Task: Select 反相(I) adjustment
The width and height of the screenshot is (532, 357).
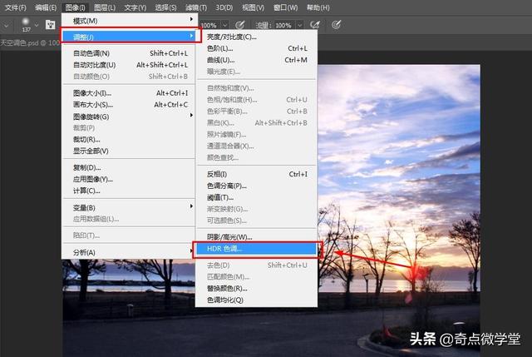Action: pos(257,174)
